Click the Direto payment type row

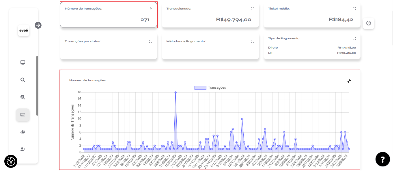[x=312, y=48]
